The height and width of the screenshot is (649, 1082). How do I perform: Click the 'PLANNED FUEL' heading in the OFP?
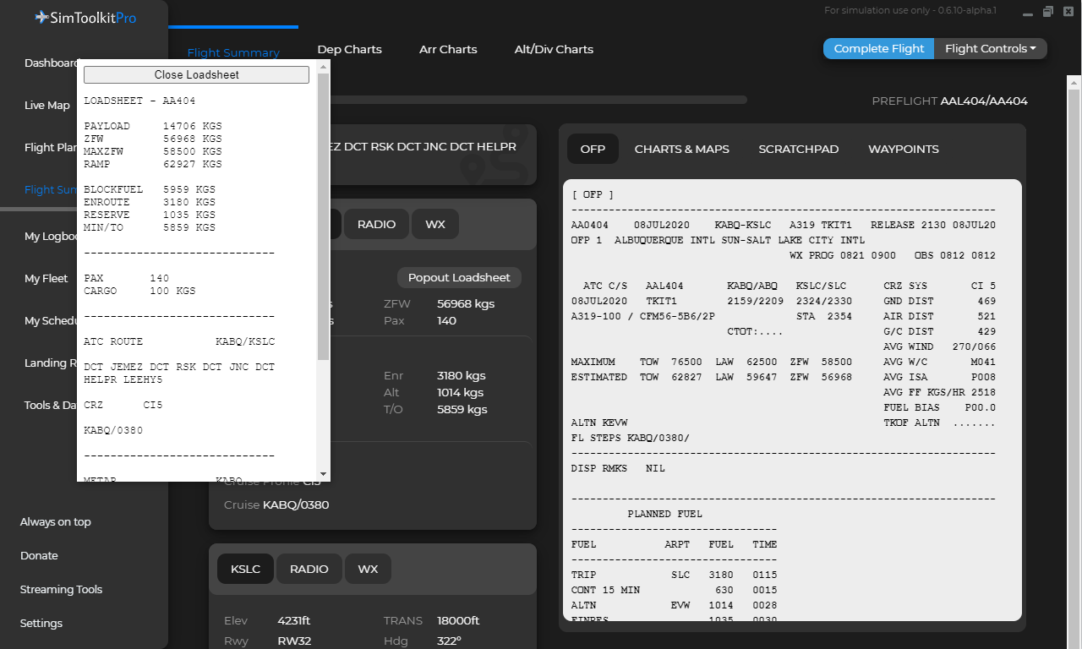664,514
